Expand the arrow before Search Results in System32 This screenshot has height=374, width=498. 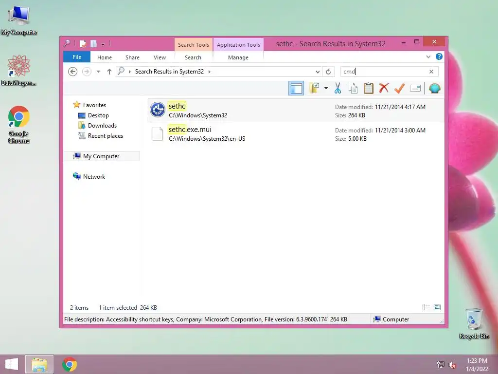point(129,72)
